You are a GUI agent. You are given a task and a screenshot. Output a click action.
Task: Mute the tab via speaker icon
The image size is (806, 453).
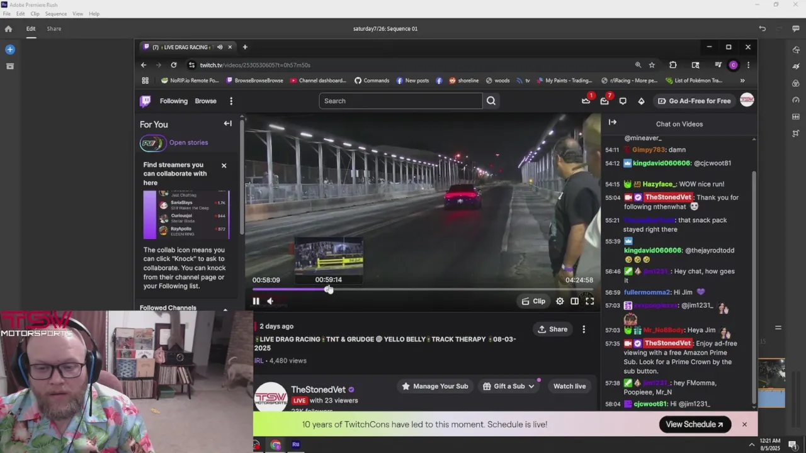click(220, 47)
